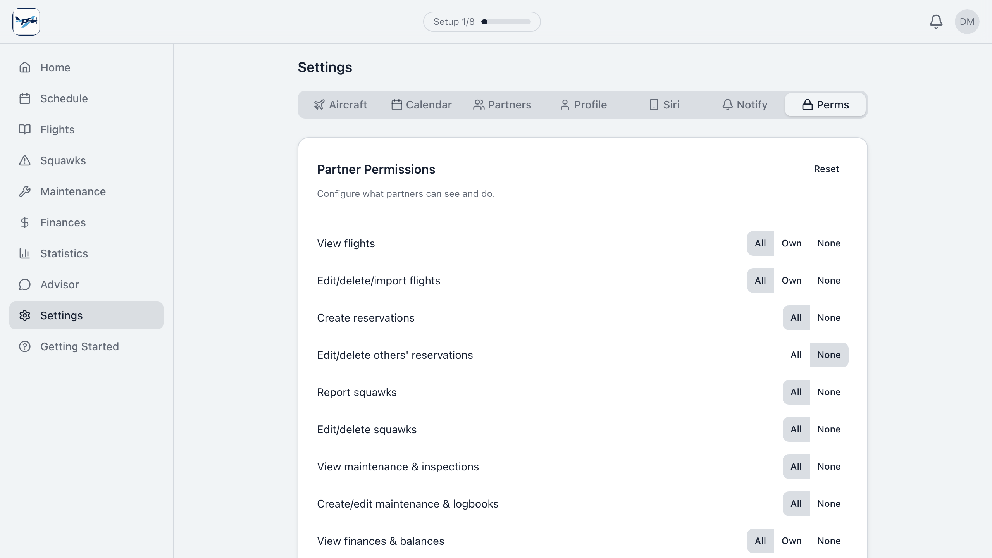Open the Setup 1/8 progress pill
This screenshot has width=992, height=558.
[482, 22]
